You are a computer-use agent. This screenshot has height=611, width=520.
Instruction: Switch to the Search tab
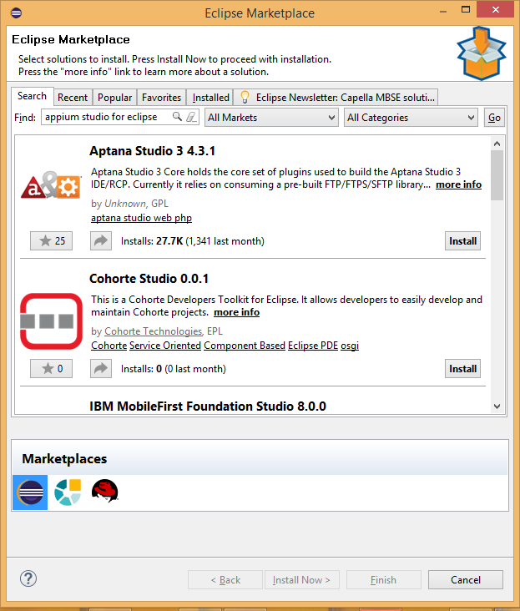[x=32, y=96]
